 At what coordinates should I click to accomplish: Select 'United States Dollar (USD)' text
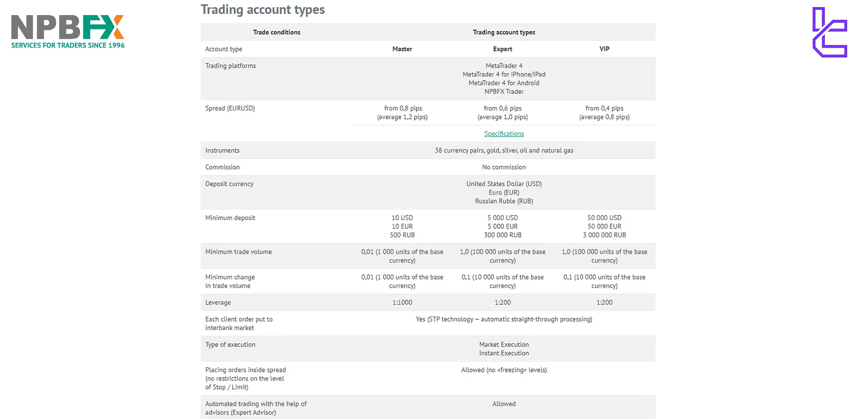(x=504, y=184)
